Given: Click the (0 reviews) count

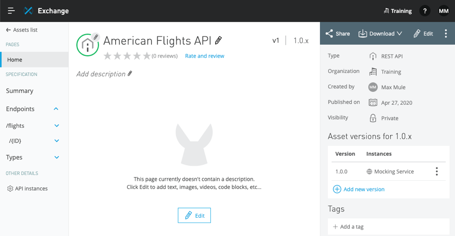Looking at the screenshot, I should click(x=164, y=56).
